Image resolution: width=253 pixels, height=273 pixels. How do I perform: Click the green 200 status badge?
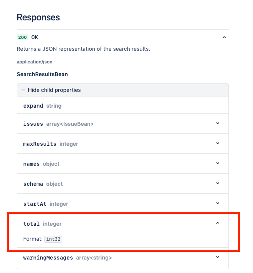22,37
